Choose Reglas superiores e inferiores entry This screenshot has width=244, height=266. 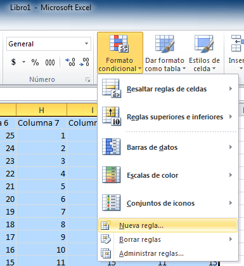point(168,116)
